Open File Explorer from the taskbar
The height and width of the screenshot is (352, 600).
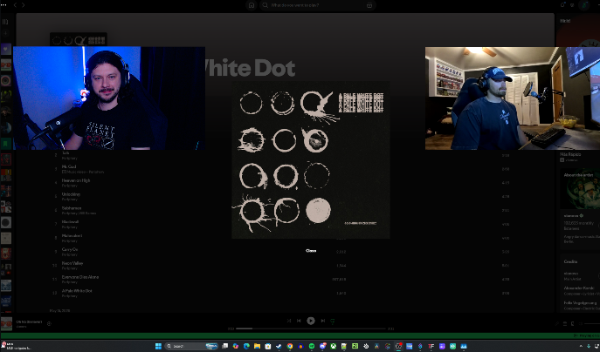(x=257, y=346)
